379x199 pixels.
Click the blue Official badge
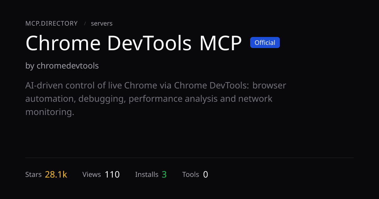[265, 43]
